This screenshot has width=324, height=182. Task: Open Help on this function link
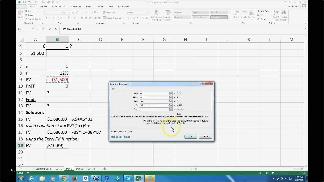click(121, 137)
